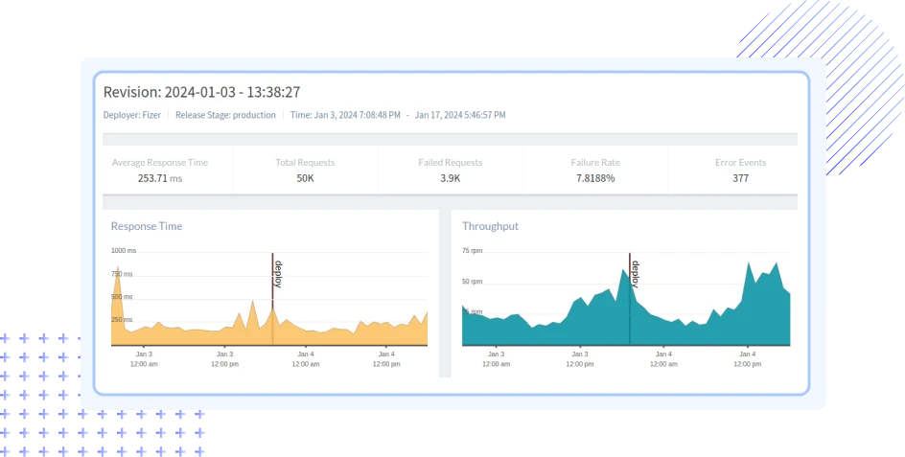
Task: Select the Release Stage: production label
Action: point(225,115)
